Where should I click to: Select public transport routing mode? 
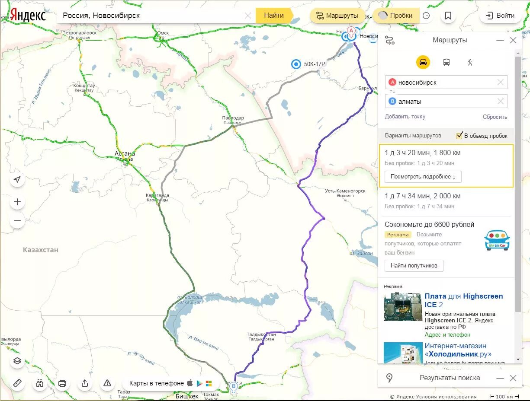[446, 62]
